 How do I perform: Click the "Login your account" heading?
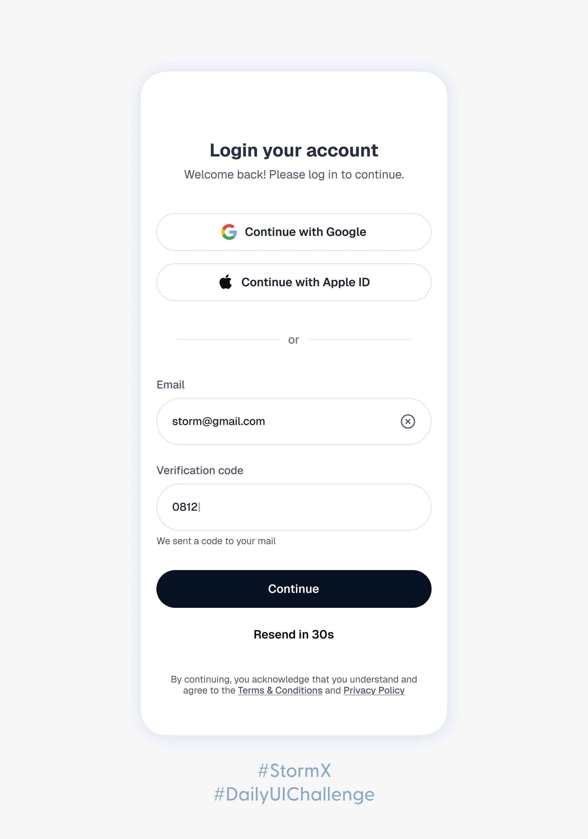[x=294, y=150]
